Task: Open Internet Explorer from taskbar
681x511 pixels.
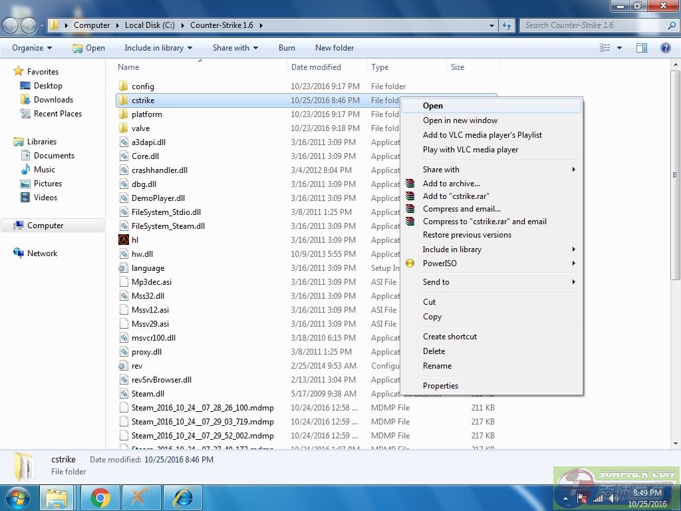Action: pos(182,498)
